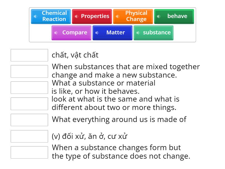Click the audio icon on the Compare tile

tap(56, 33)
